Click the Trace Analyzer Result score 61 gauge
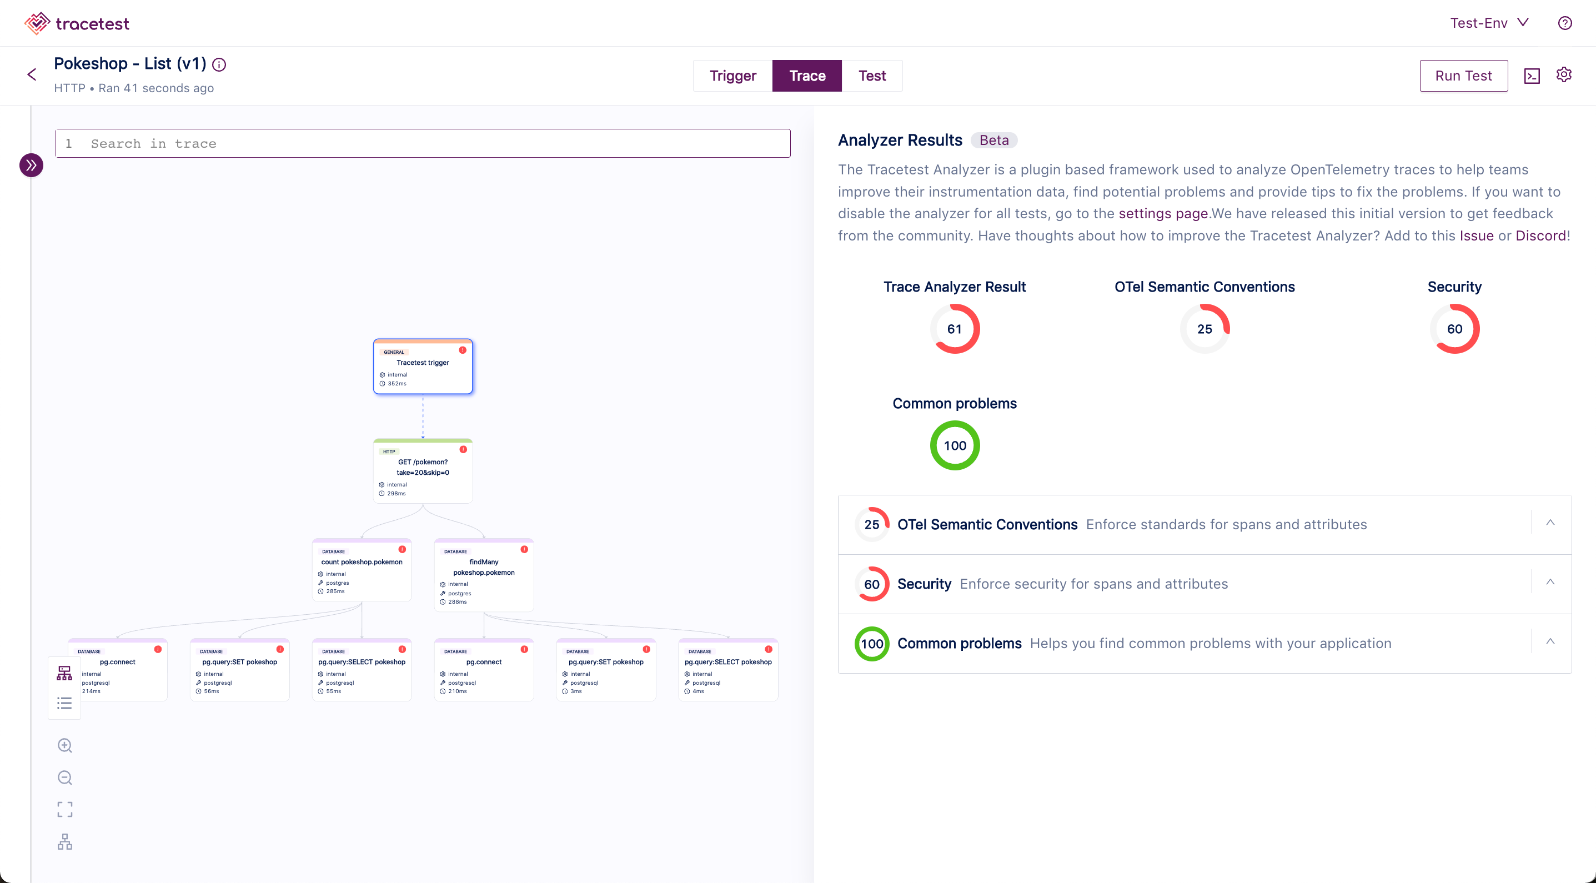Image resolution: width=1596 pixels, height=883 pixels. pyautogui.click(x=955, y=329)
